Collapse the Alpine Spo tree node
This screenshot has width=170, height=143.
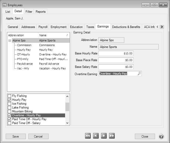10,40
